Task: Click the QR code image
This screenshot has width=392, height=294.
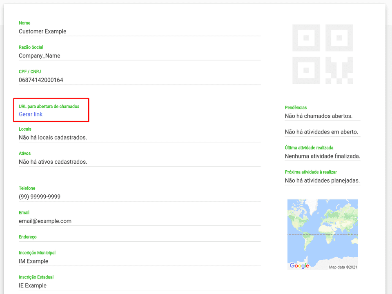Action: (x=322, y=54)
